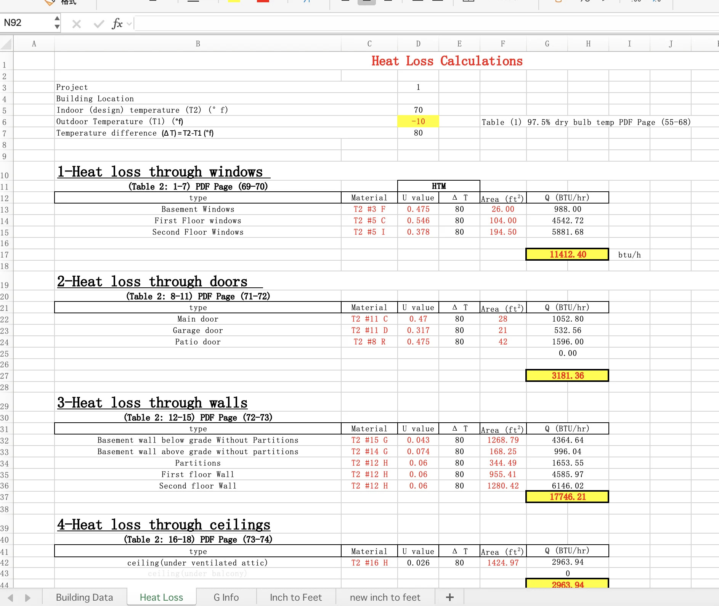The width and height of the screenshot is (719, 606).
Task: Click the Heat Loss Calculations title
Action: [x=447, y=61]
